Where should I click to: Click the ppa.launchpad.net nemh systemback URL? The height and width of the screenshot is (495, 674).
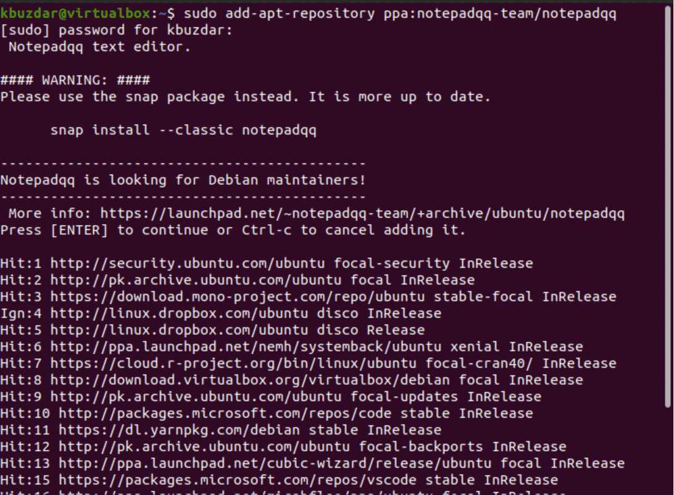246,347
